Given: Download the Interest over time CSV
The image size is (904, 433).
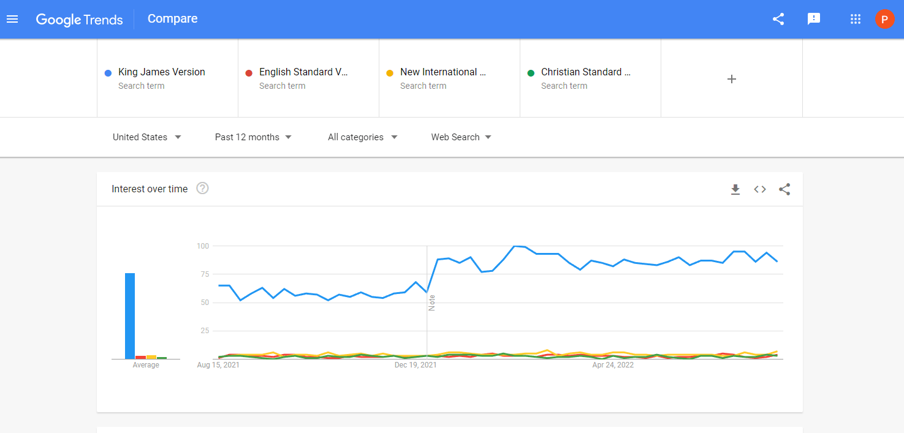Looking at the screenshot, I should point(735,189).
